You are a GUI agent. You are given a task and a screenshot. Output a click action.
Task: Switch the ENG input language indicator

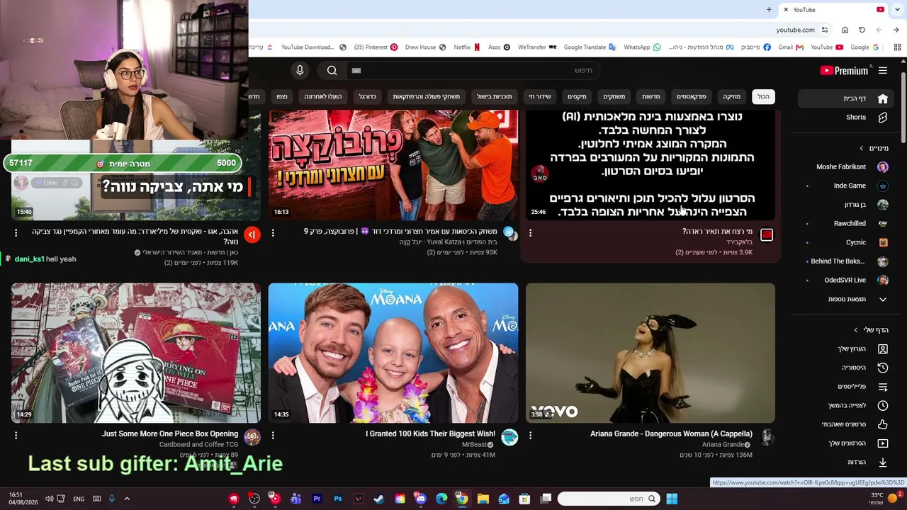click(79, 499)
